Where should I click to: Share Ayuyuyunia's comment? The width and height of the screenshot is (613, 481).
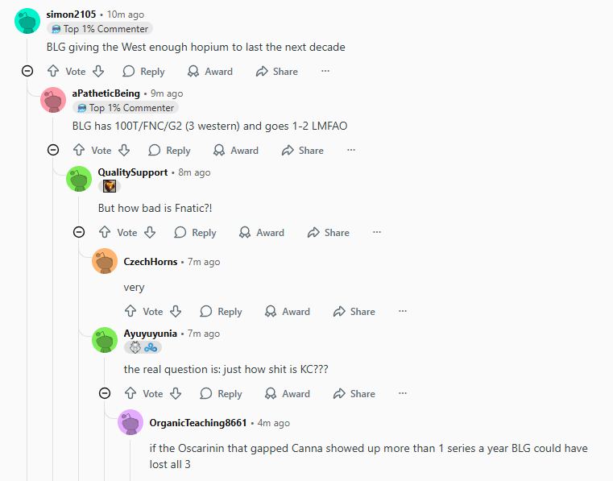coord(354,394)
